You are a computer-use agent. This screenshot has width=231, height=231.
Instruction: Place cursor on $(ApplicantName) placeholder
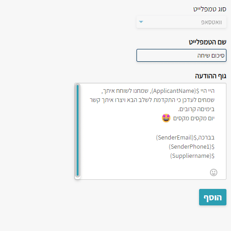[175, 91]
